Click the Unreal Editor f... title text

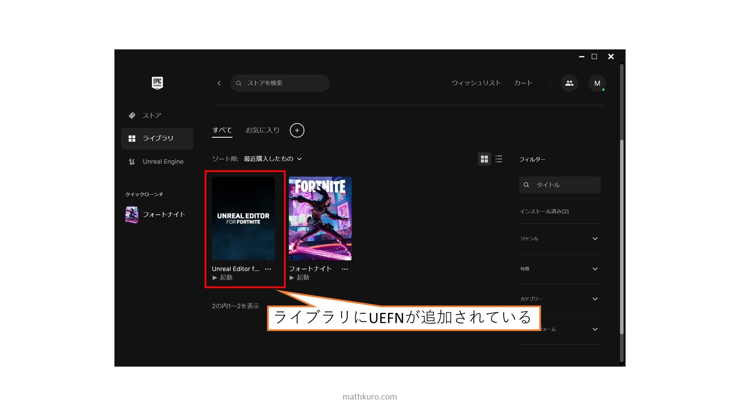pyautogui.click(x=235, y=269)
